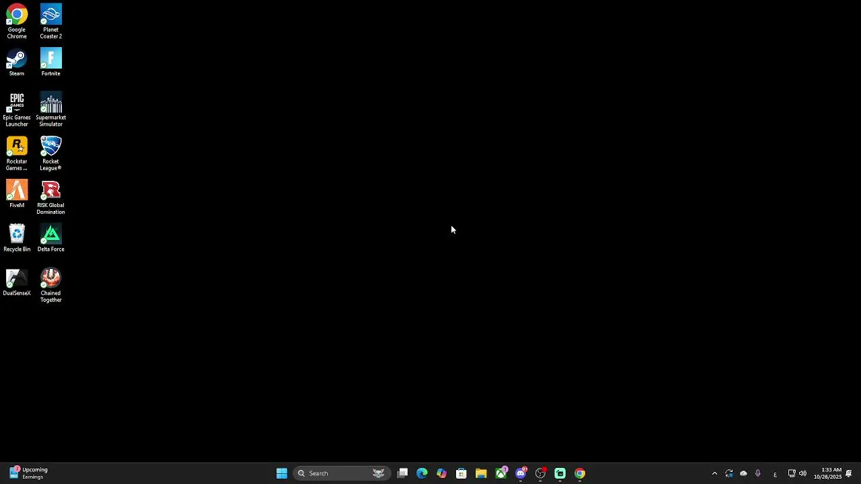Open Discord from the taskbar

pos(521,473)
